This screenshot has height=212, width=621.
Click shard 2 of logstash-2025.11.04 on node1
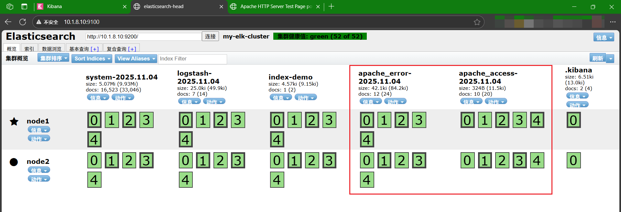(221, 120)
